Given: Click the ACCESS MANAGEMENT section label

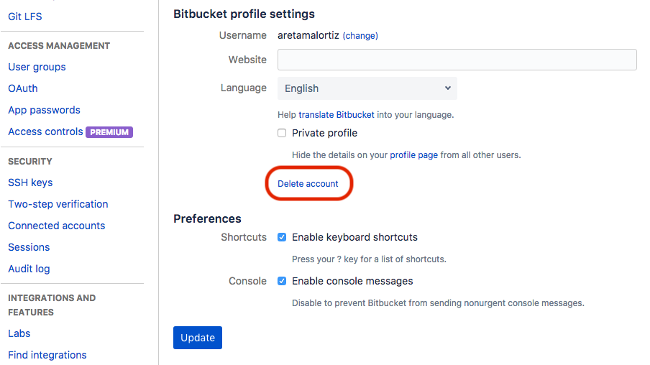Looking at the screenshot, I should point(59,45).
